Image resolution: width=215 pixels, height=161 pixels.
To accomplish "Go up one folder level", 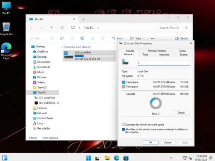I will tap(52, 28).
